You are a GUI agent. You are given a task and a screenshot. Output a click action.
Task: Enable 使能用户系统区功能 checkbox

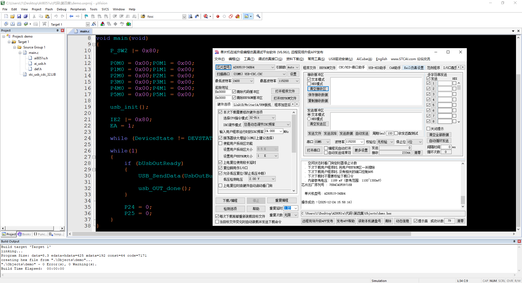[x=220, y=143]
